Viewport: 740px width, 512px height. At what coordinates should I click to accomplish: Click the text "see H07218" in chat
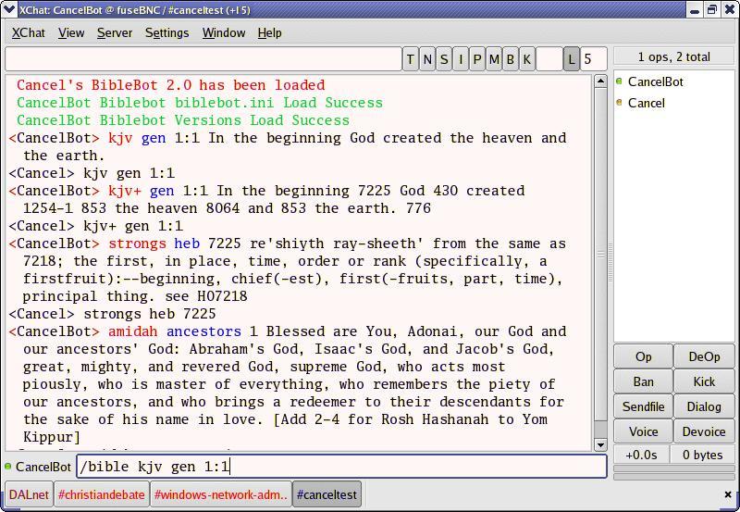[x=206, y=296]
